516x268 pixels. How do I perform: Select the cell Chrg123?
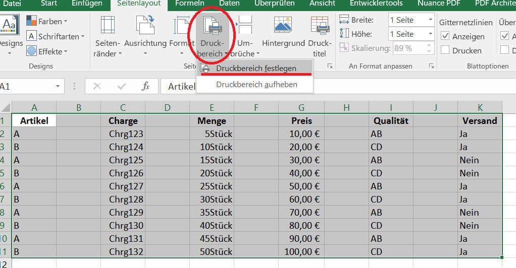123,133
